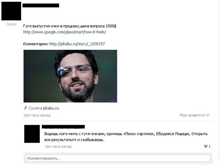The image size is (223, 166).
Task: Click the Ссылка label under the photo
Action: click(x=35, y=108)
